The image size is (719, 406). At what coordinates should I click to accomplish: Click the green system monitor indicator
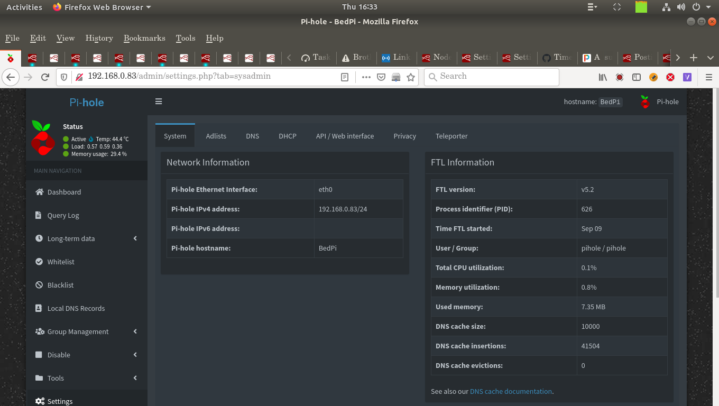pos(641,7)
